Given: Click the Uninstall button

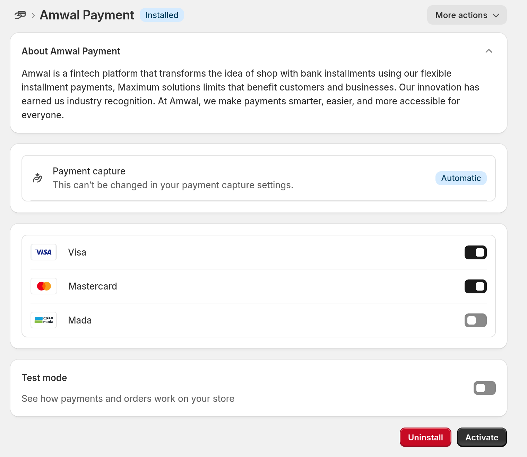Looking at the screenshot, I should (425, 437).
